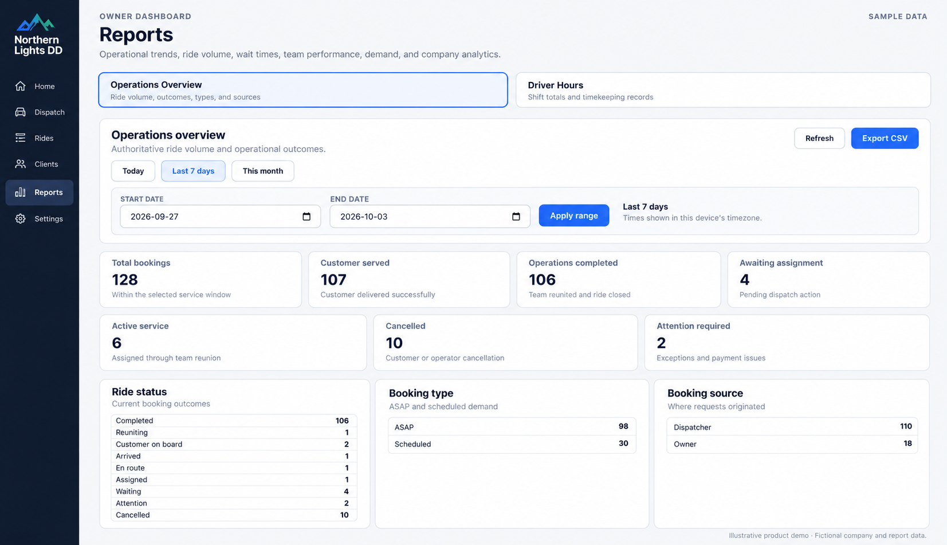Click the Dispatcher row in Booking source

coord(792,427)
